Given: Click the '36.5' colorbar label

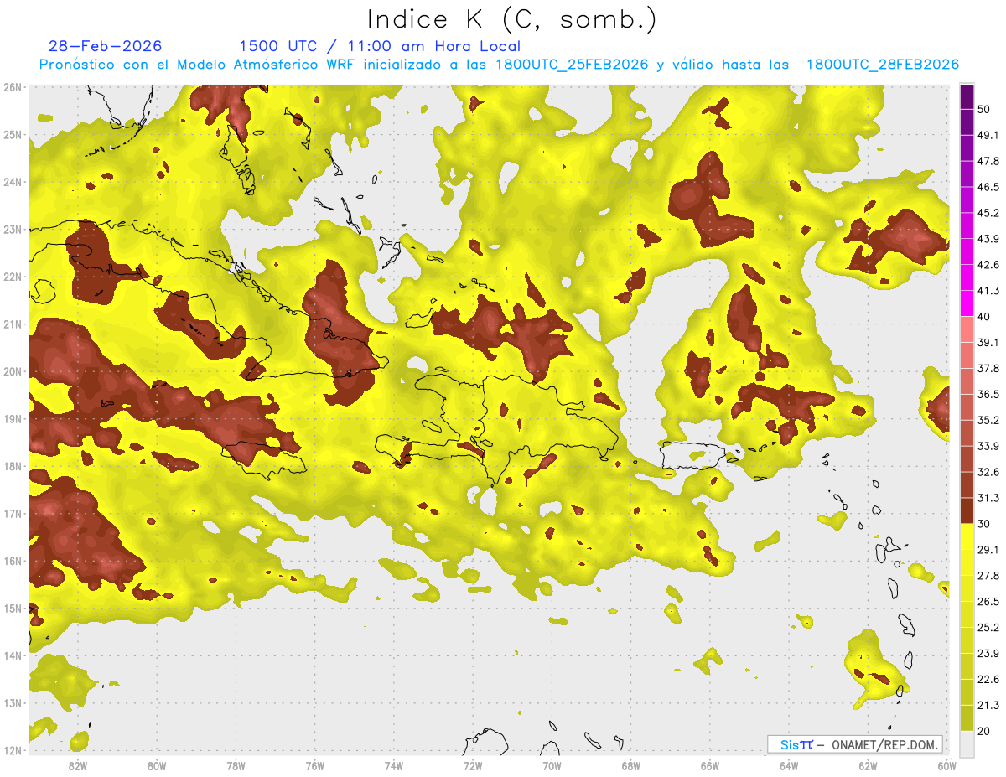Looking at the screenshot, I should (x=988, y=394).
